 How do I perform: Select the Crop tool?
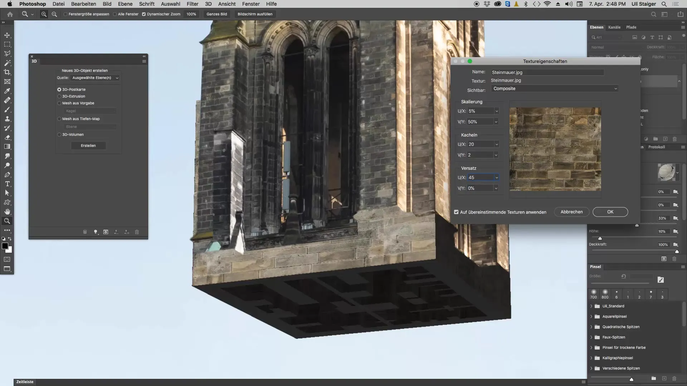tap(7, 72)
